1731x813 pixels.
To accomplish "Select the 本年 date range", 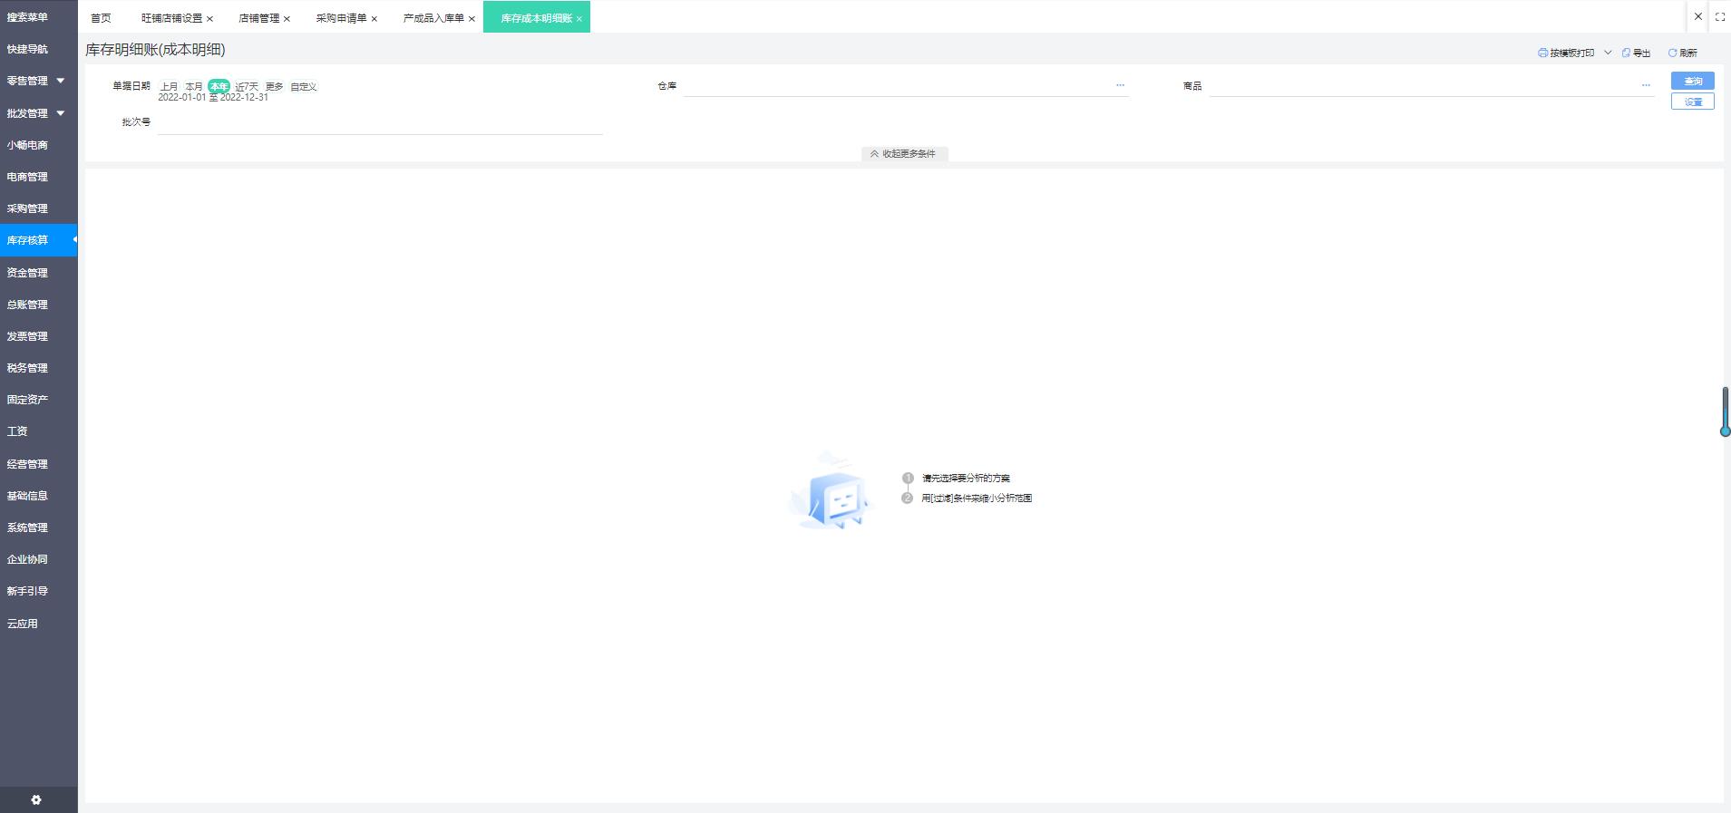I will pos(219,86).
